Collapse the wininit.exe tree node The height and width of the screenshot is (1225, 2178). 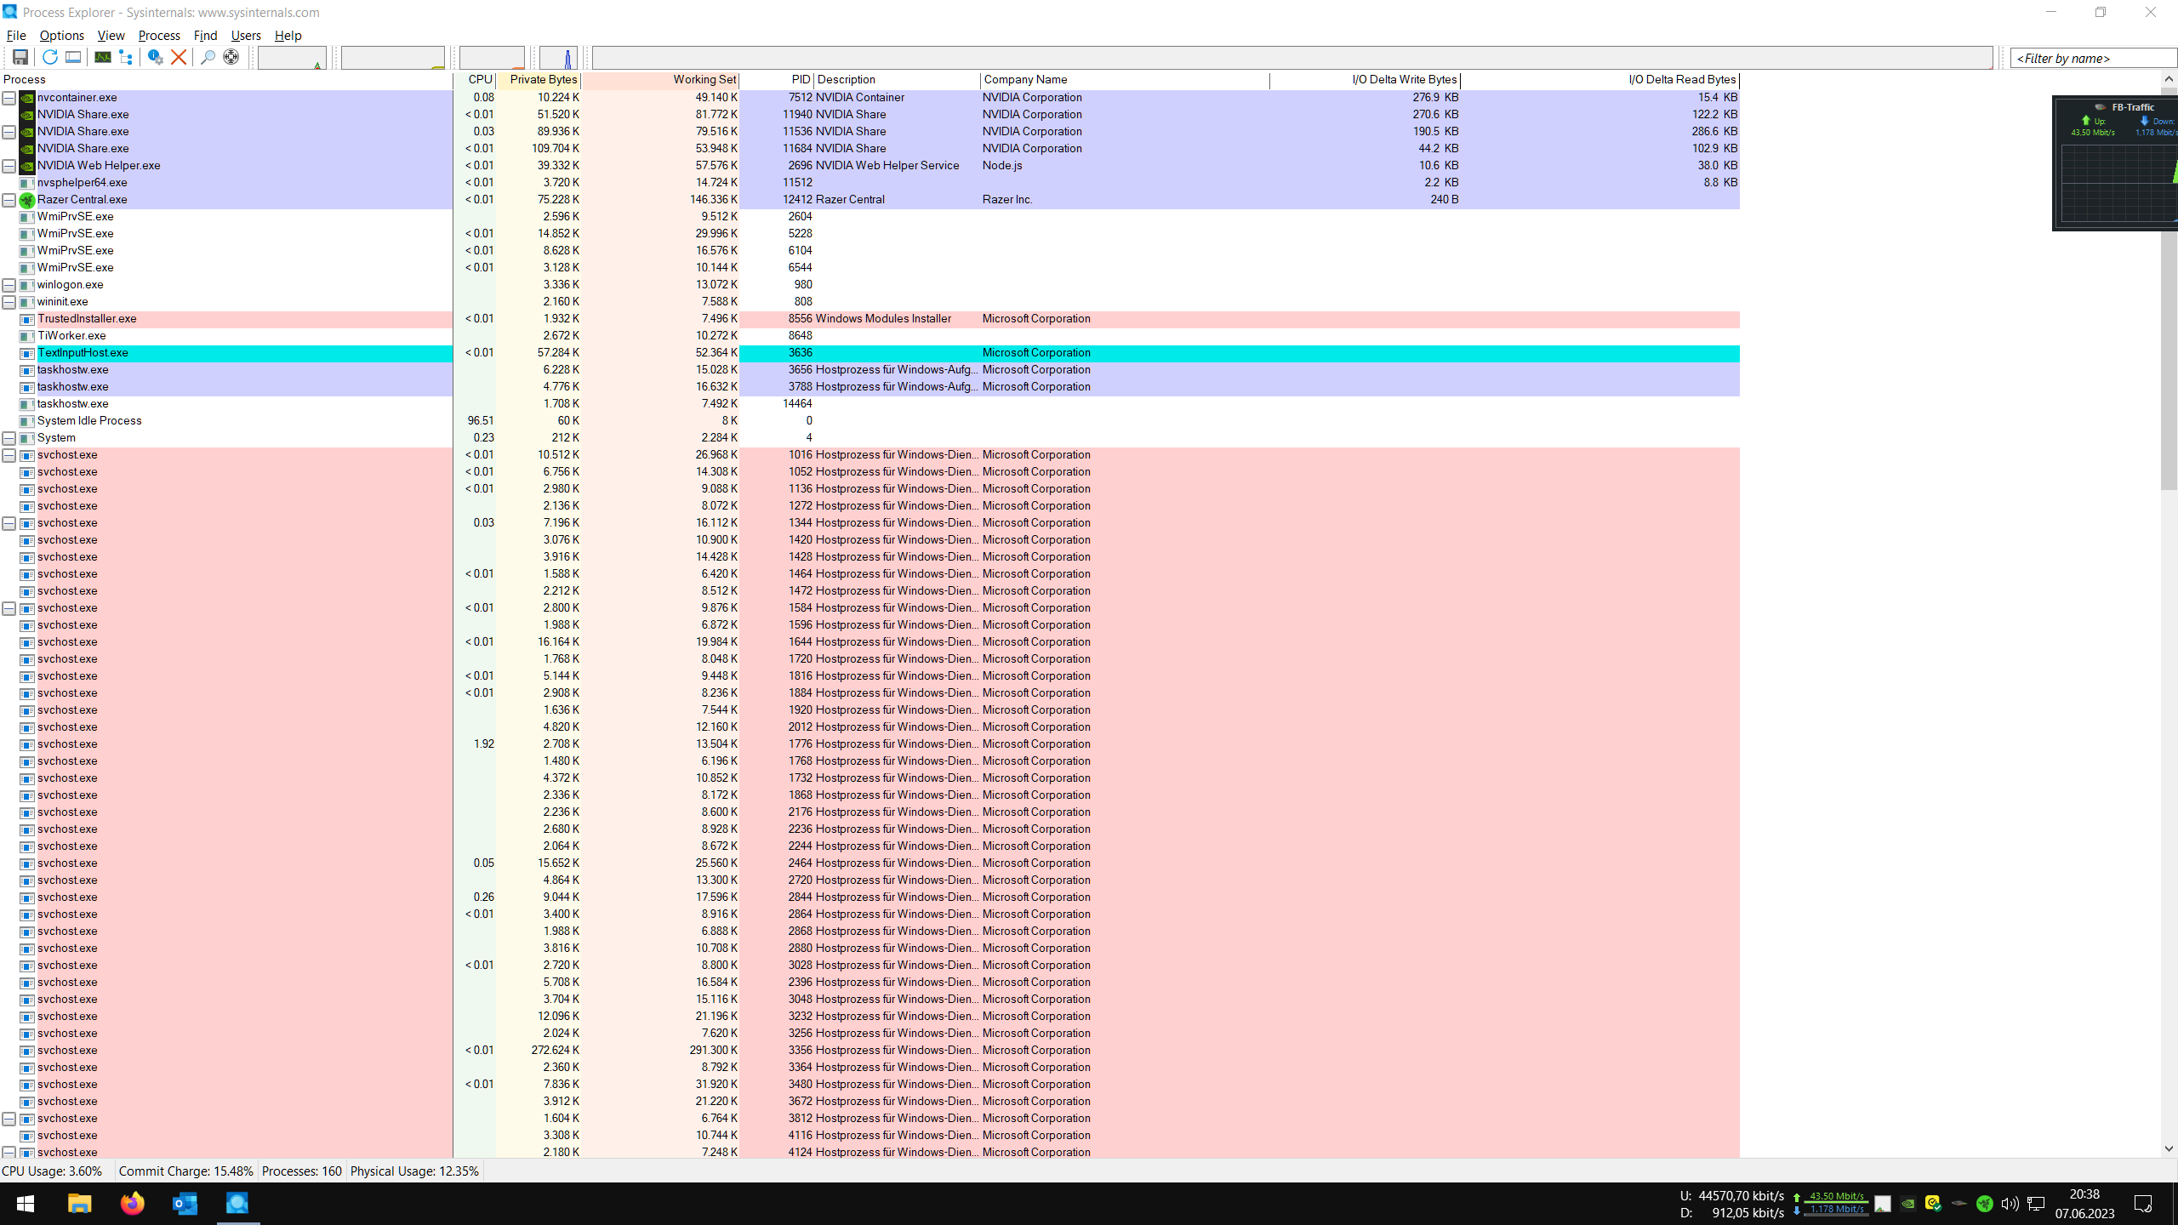tap(9, 302)
